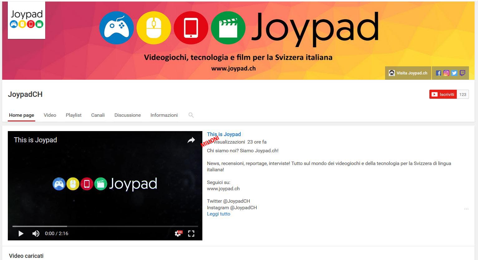This screenshot has width=478, height=260.
Task: Open the video HD settings gear
Action: coord(178,234)
